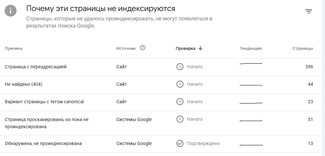Viewport: 325px width, 156px height.
Task: Click the 396 pages count
Action: tap(309, 67)
